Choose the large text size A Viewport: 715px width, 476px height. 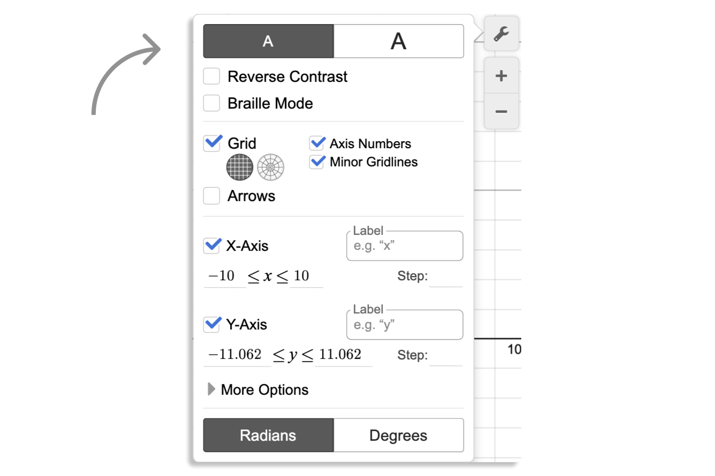click(x=398, y=41)
